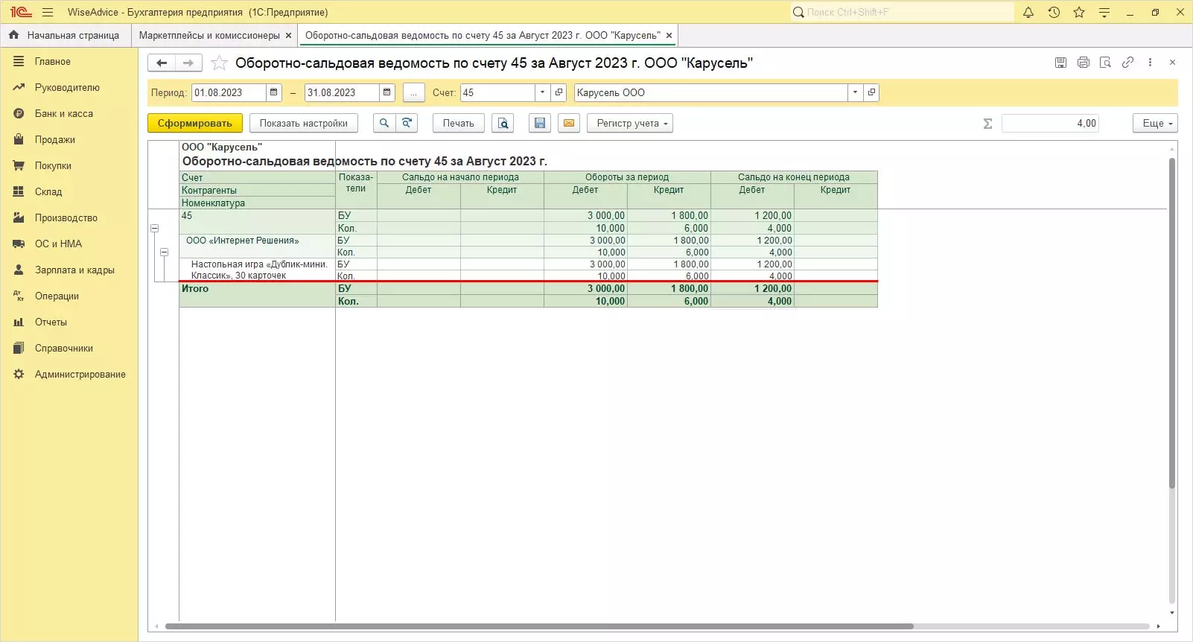Open calendar picker for start date 01.08.2023
Viewport: 1193px width, 642px height.
pyautogui.click(x=274, y=92)
